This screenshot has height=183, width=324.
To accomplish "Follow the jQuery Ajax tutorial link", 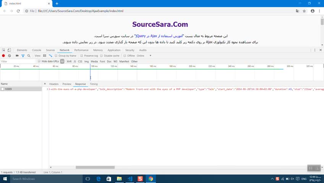I will click(x=159, y=36).
